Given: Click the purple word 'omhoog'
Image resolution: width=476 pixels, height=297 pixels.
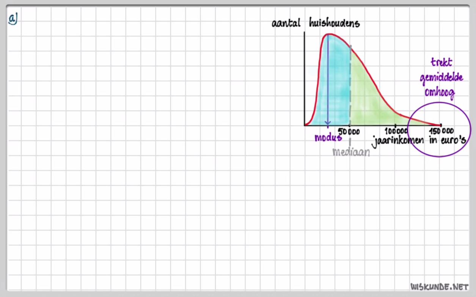Looking at the screenshot, I should (440, 93).
